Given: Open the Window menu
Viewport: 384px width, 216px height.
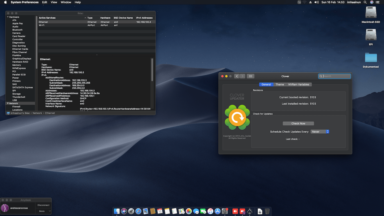Looking at the screenshot, I should click(66, 2).
